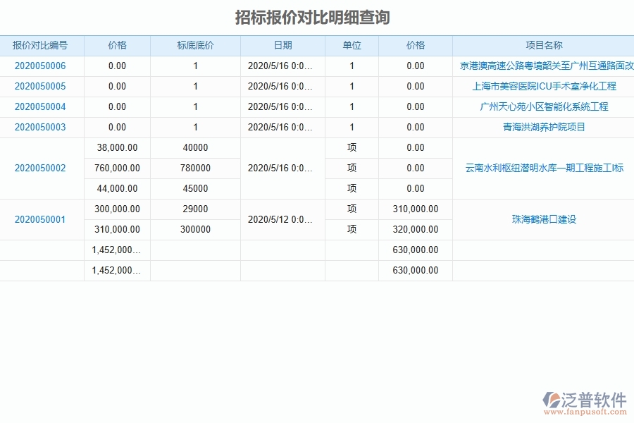Click the first 价格 column header
Screen dimensions: 634x423
pyautogui.click(x=117, y=44)
